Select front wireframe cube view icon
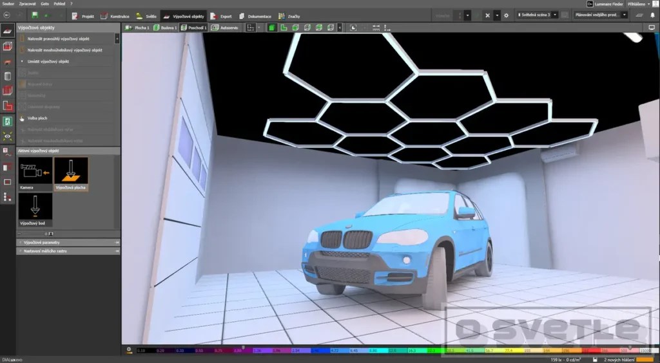660x363 pixels. 295,28
